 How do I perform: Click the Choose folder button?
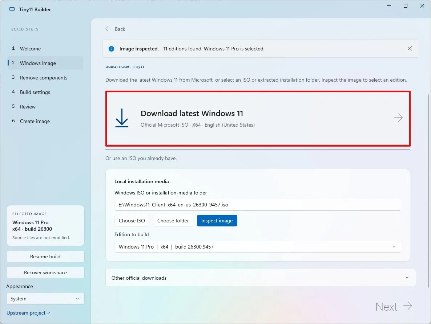coord(173,221)
